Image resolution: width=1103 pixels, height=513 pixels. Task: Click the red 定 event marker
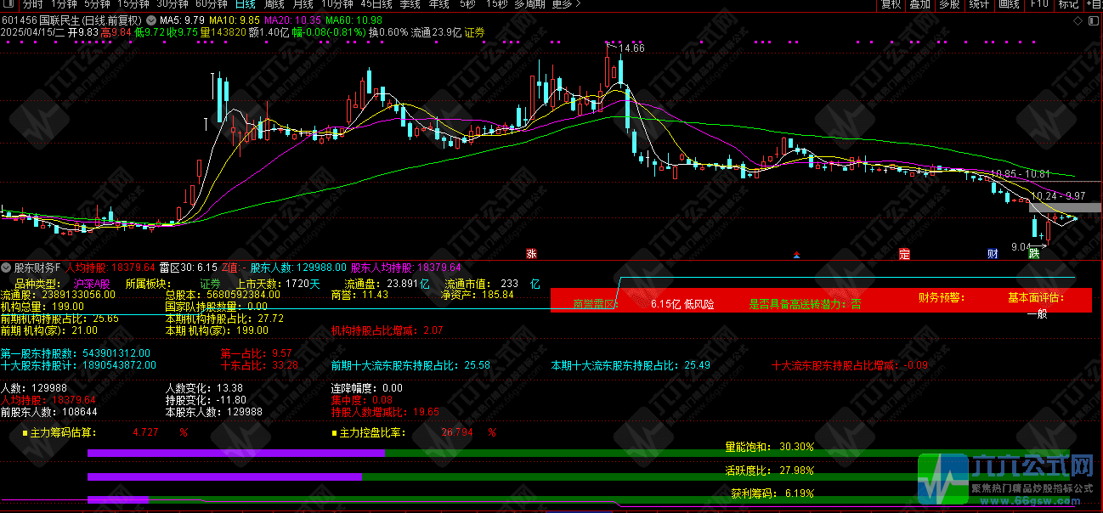coord(904,253)
